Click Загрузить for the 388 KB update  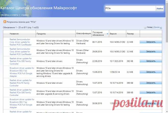pyautogui.click(x=151, y=92)
